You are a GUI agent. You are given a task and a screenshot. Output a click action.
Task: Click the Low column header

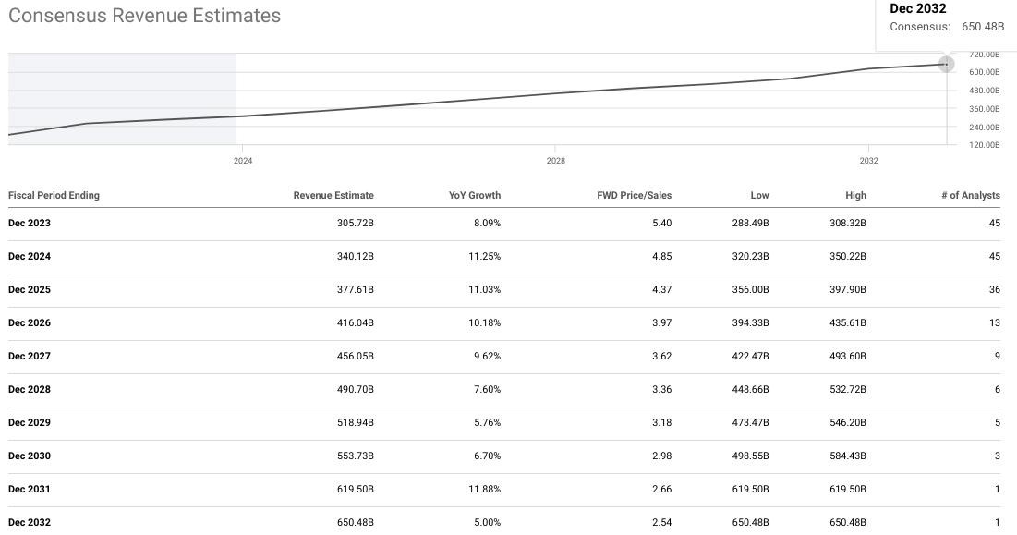(759, 196)
